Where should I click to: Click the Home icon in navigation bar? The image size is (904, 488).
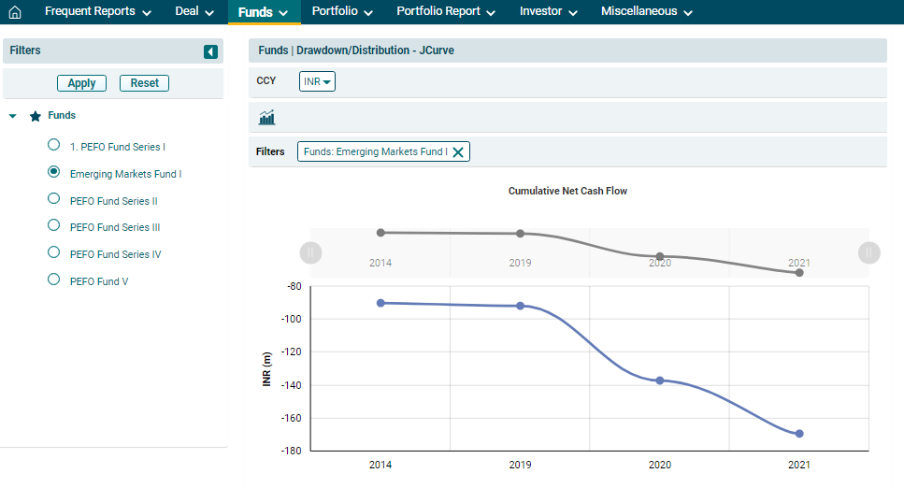tap(14, 12)
